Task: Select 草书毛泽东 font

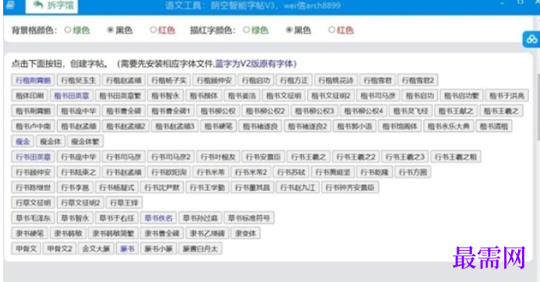Action: click(x=33, y=217)
